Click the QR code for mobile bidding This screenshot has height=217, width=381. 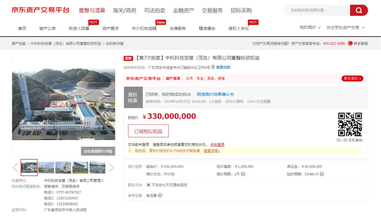pyautogui.click(x=350, y=124)
